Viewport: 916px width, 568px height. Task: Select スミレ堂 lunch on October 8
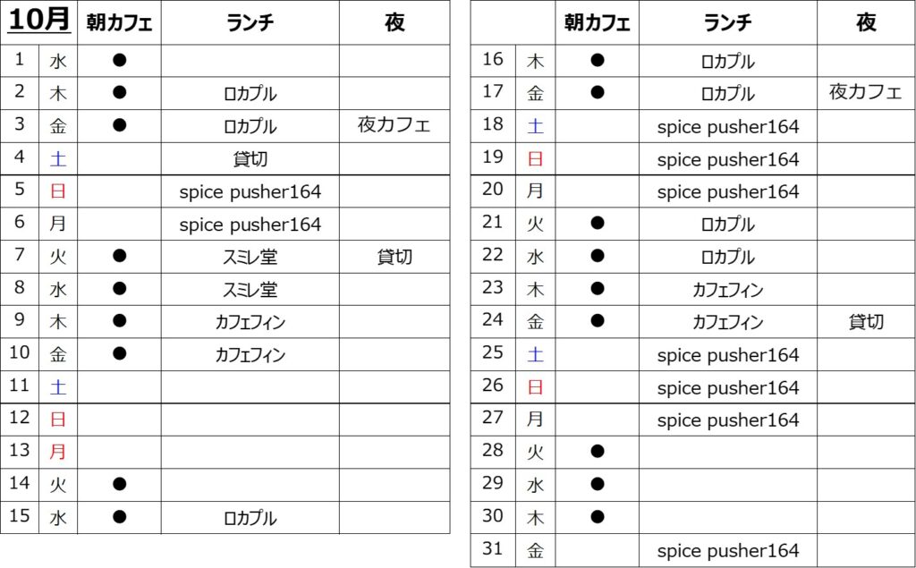click(250, 290)
